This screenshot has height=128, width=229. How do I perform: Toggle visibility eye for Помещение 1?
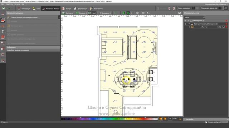pyautogui.click(x=185, y=21)
